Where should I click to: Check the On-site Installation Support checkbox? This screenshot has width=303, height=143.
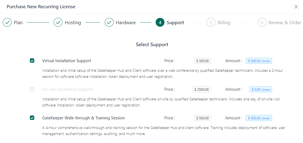pyautogui.click(x=32, y=89)
